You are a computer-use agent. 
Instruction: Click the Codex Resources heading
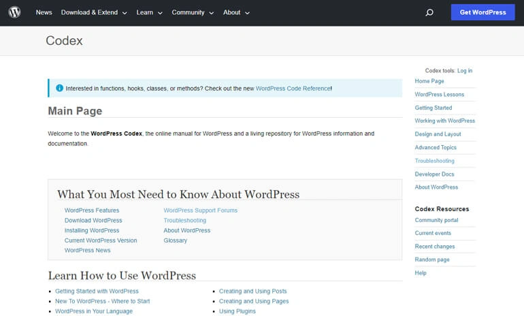click(442, 209)
